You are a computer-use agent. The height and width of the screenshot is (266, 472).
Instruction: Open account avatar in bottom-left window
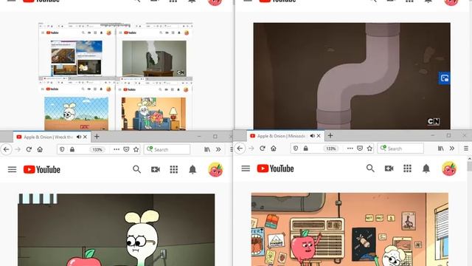coord(215,169)
